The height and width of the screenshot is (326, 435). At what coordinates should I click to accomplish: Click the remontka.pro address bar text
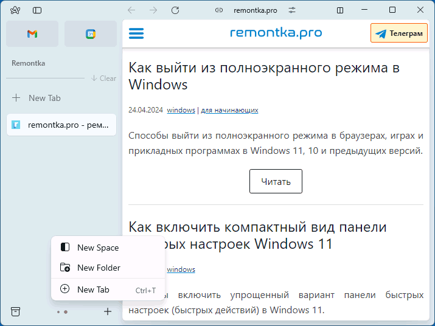click(256, 10)
